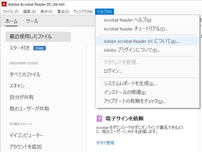Click the 新機能 blue badge
The height and width of the screenshot is (152, 202).
[39, 48]
